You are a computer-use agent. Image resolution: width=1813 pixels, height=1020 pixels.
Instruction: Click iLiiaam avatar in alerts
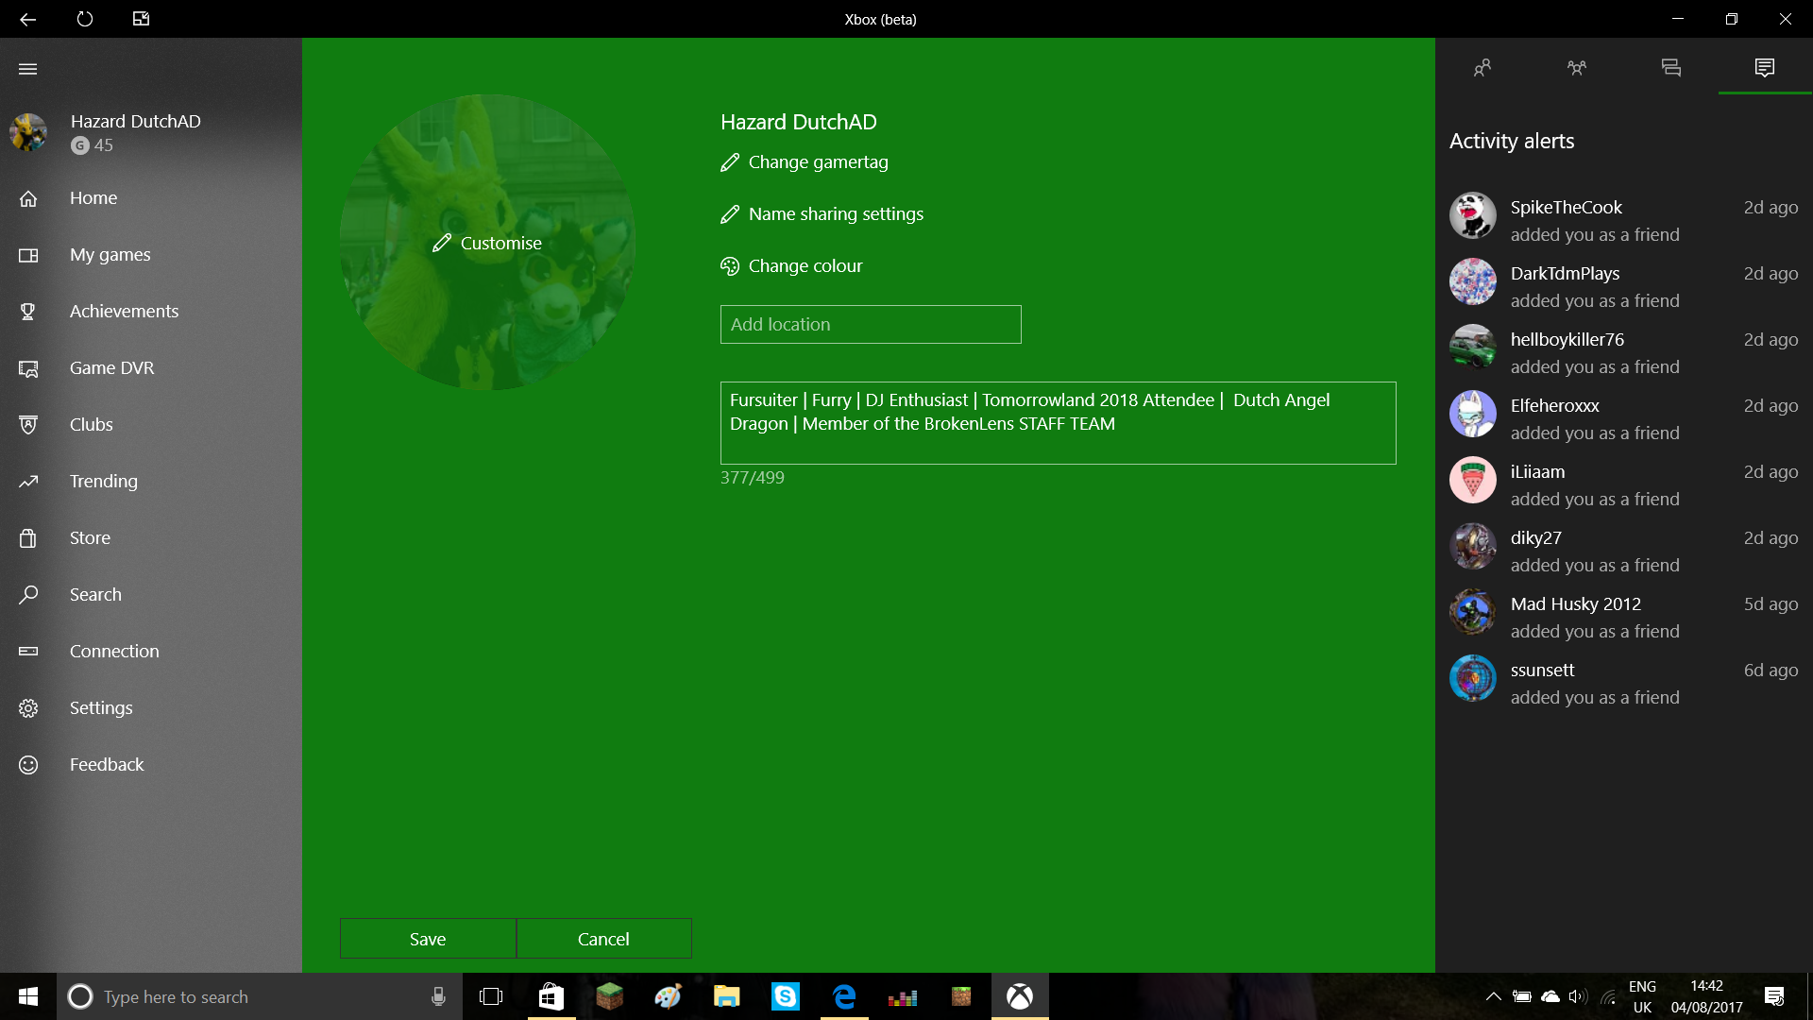(1473, 480)
